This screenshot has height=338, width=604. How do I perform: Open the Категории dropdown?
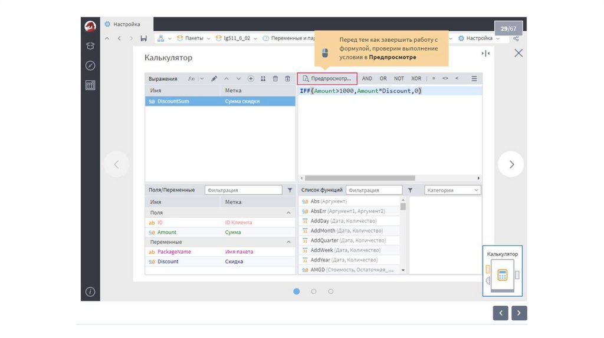[452, 190]
